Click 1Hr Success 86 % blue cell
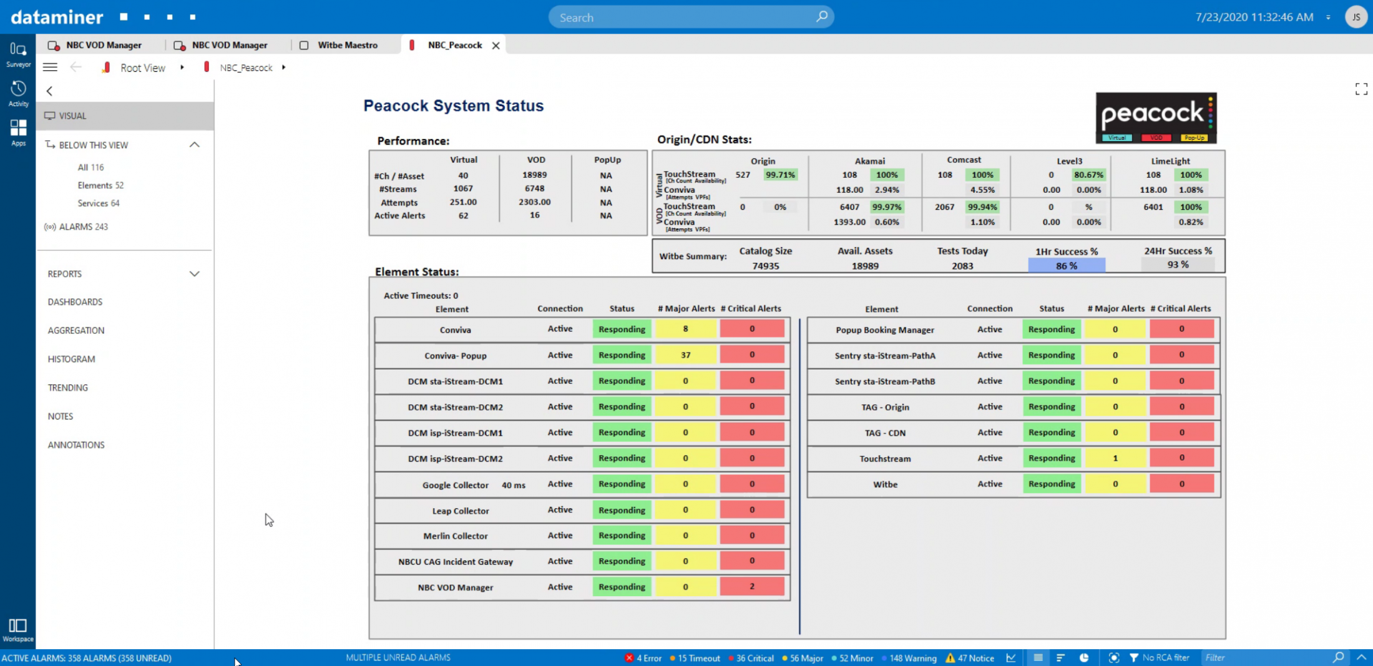 tap(1067, 266)
